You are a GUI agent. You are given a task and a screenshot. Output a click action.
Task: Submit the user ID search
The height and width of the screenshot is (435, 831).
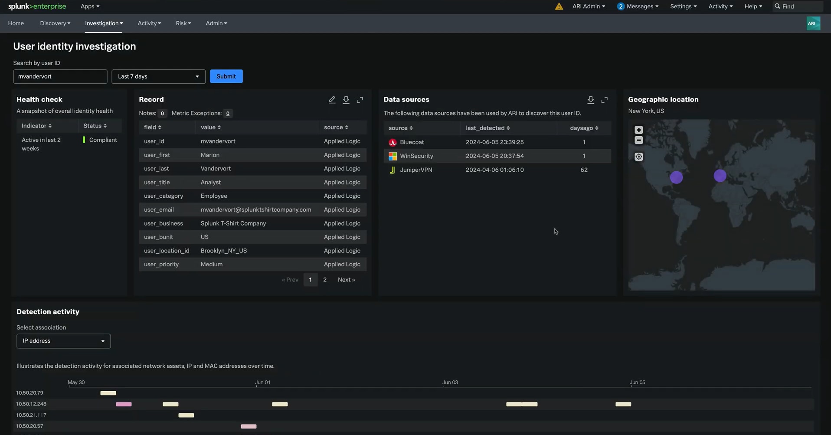point(226,76)
